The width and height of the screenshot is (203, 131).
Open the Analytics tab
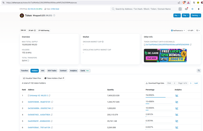click(x=73, y=71)
